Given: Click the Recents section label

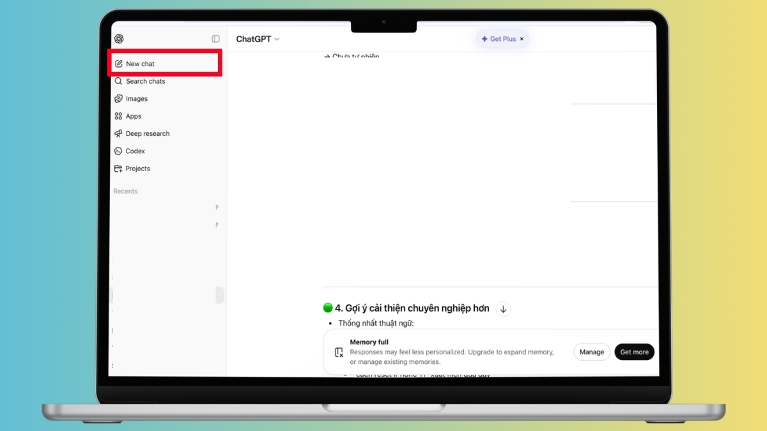Looking at the screenshot, I should click(x=125, y=192).
